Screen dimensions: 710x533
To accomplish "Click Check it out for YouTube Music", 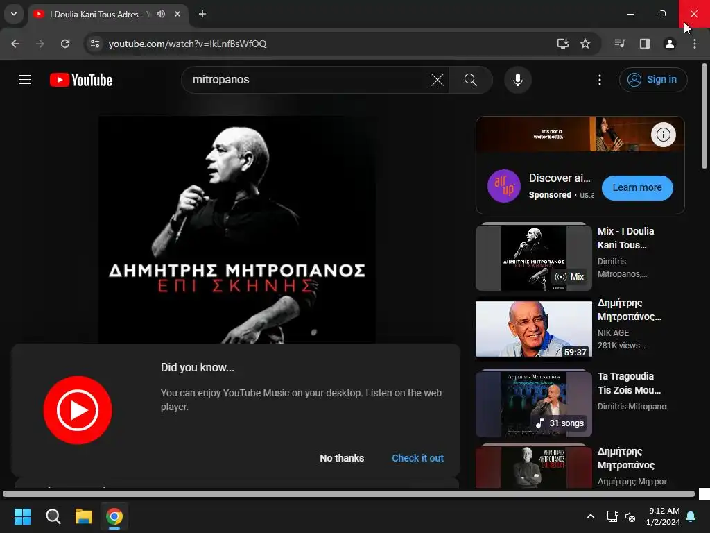I will [417, 458].
